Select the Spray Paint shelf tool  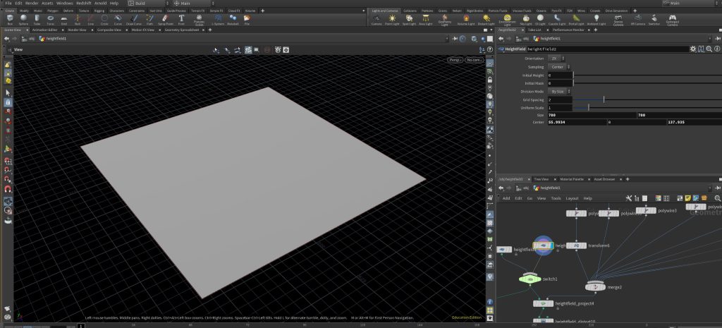click(166, 19)
